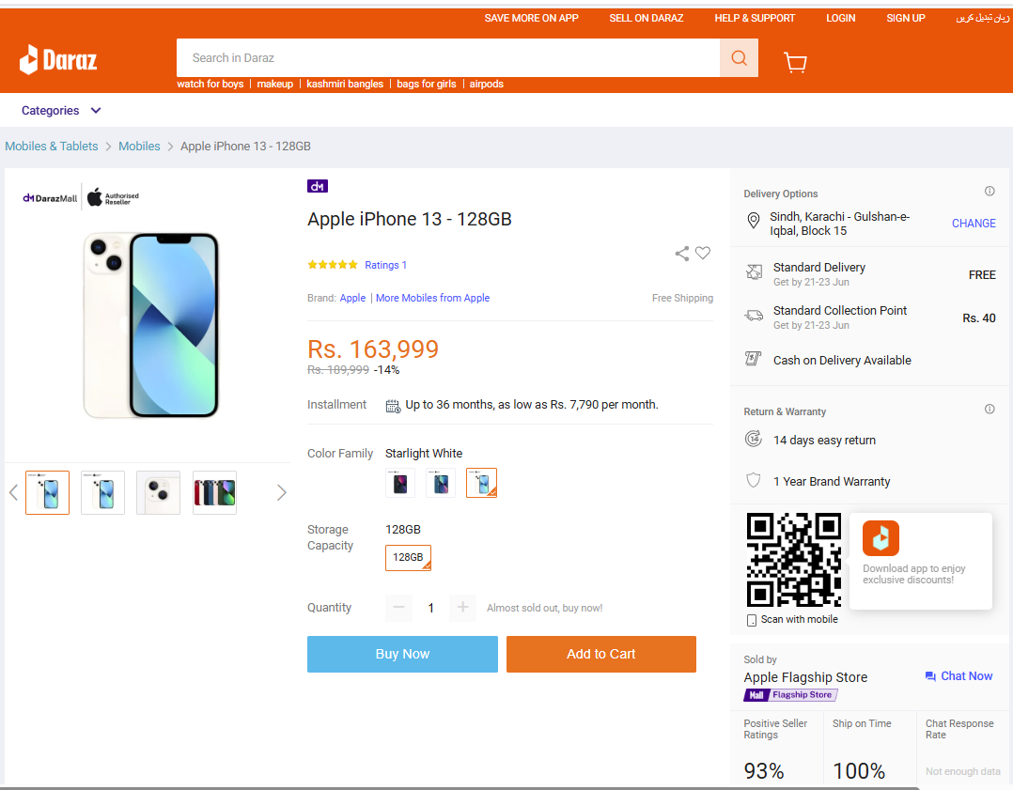The width and height of the screenshot is (1013, 790).
Task: Select the 128GB storage option
Action: click(x=408, y=557)
